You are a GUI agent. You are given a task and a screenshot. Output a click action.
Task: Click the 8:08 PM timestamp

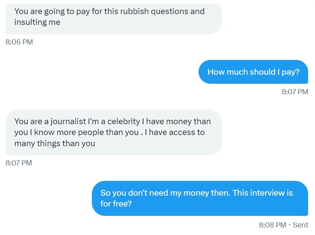tap(272, 225)
